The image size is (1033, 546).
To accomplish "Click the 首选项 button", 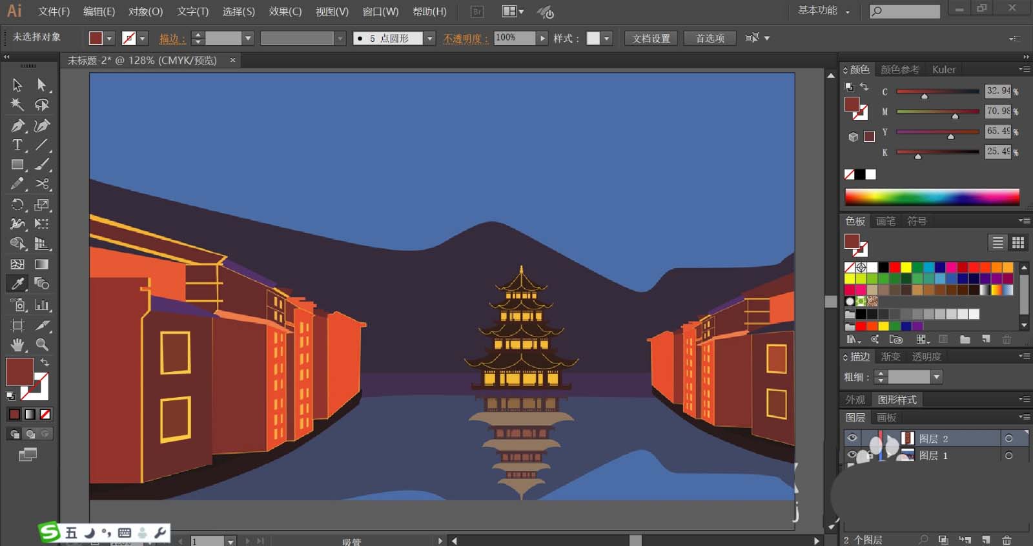I will tap(710, 39).
